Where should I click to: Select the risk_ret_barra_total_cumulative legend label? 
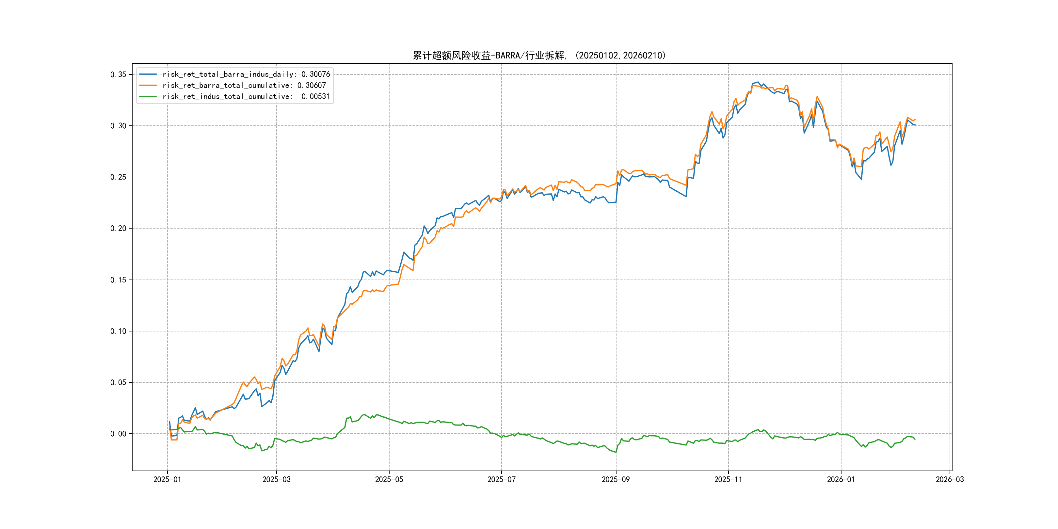(244, 86)
